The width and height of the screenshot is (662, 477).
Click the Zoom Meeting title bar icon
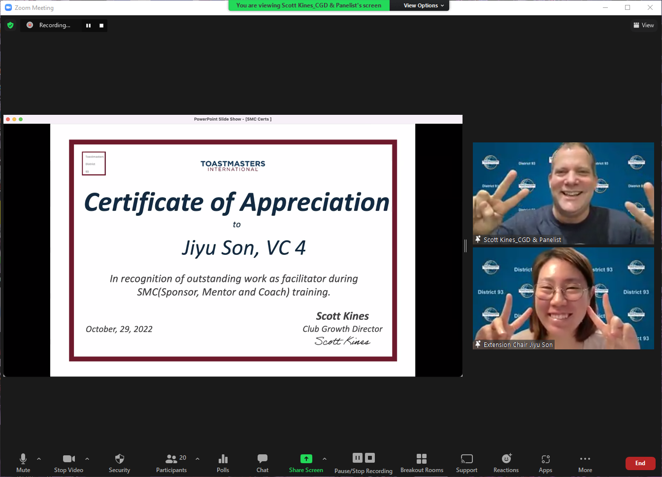pos(8,7)
